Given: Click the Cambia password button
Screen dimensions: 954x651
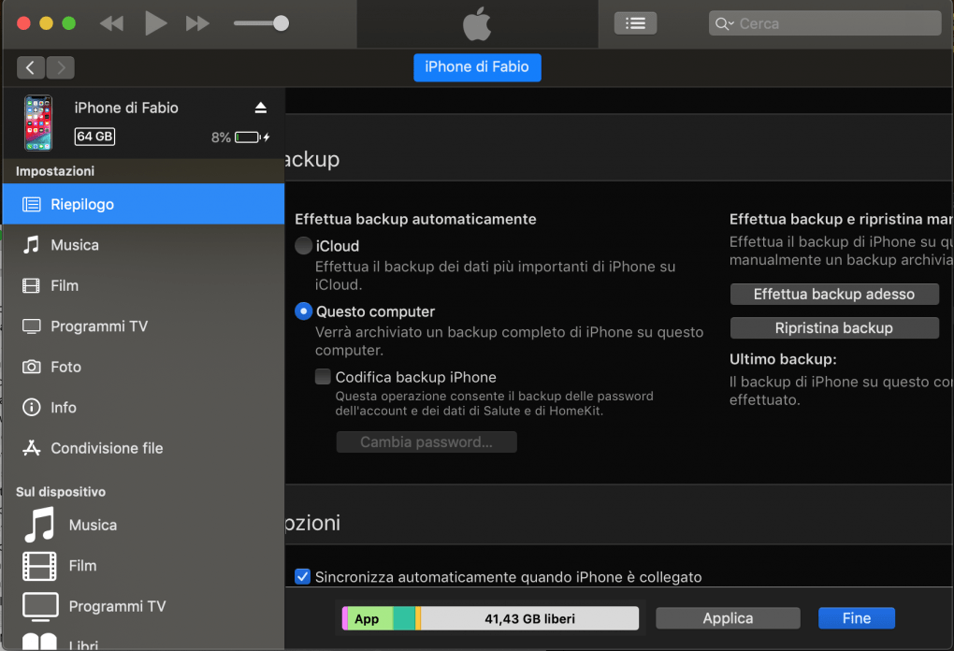Looking at the screenshot, I should pyautogui.click(x=426, y=441).
